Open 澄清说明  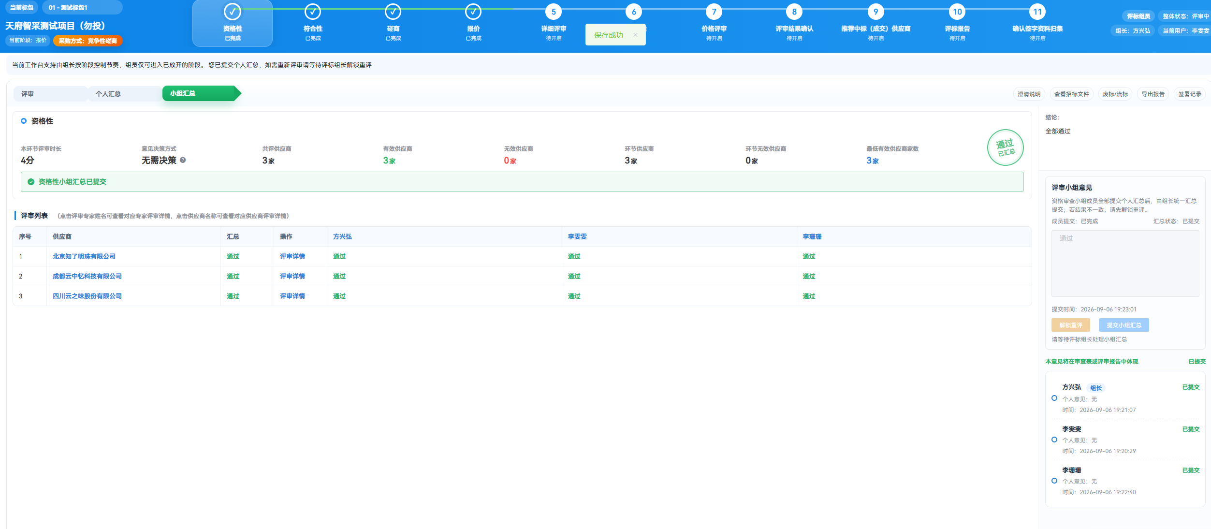click(x=1029, y=94)
